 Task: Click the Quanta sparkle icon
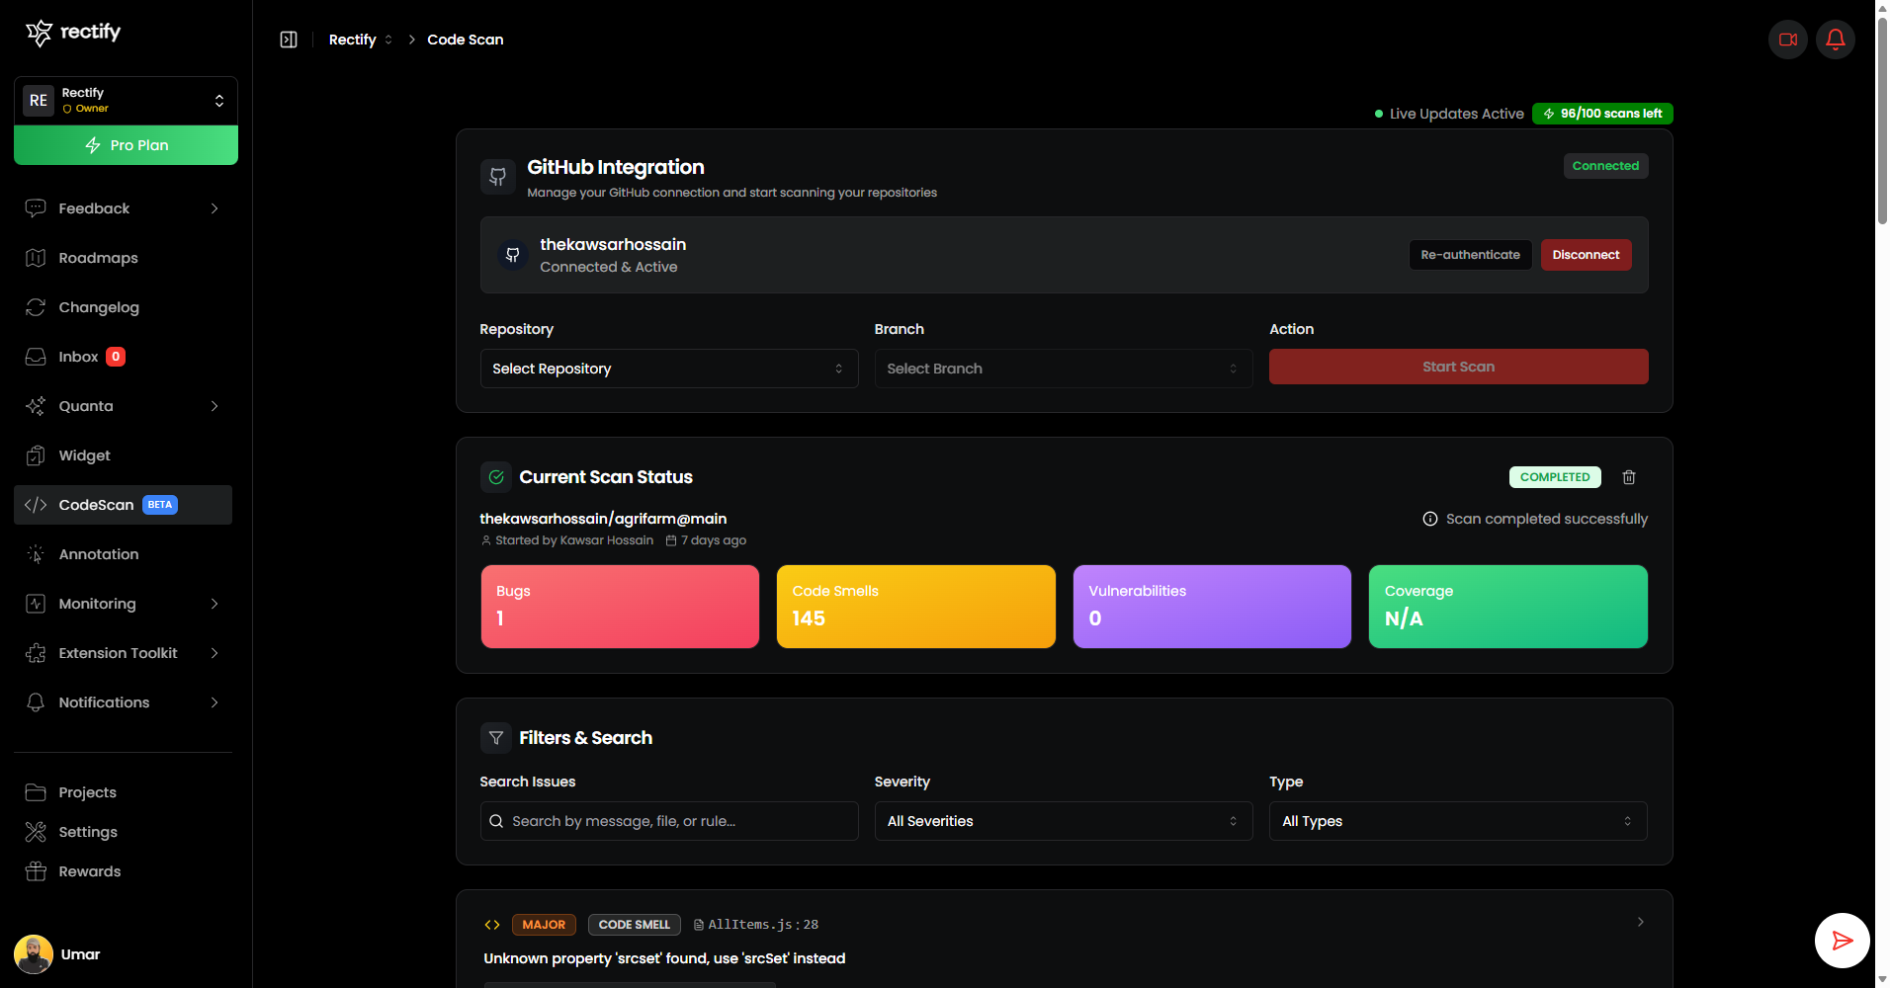[x=36, y=406]
